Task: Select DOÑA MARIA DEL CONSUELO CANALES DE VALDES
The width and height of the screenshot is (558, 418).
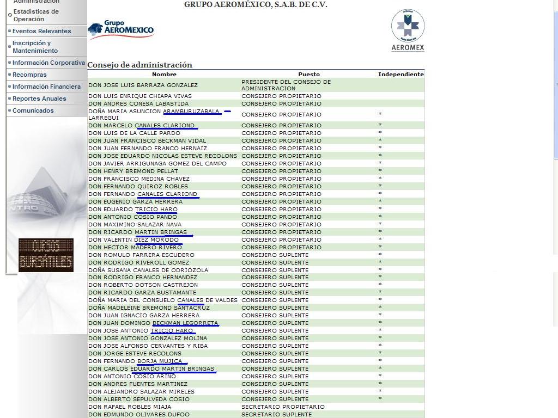Action: (x=162, y=300)
